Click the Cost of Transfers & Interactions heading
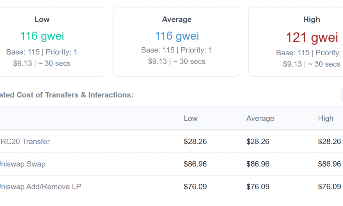 point(67,95)
